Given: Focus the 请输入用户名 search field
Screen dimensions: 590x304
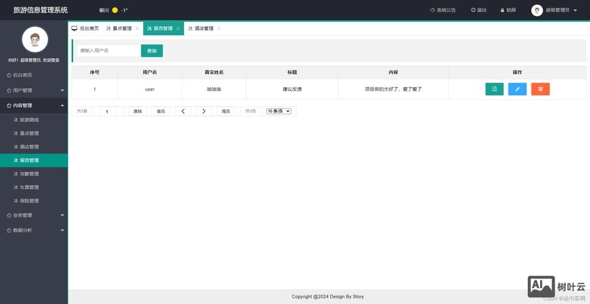Looking at the screenshot, I should 108,50.
